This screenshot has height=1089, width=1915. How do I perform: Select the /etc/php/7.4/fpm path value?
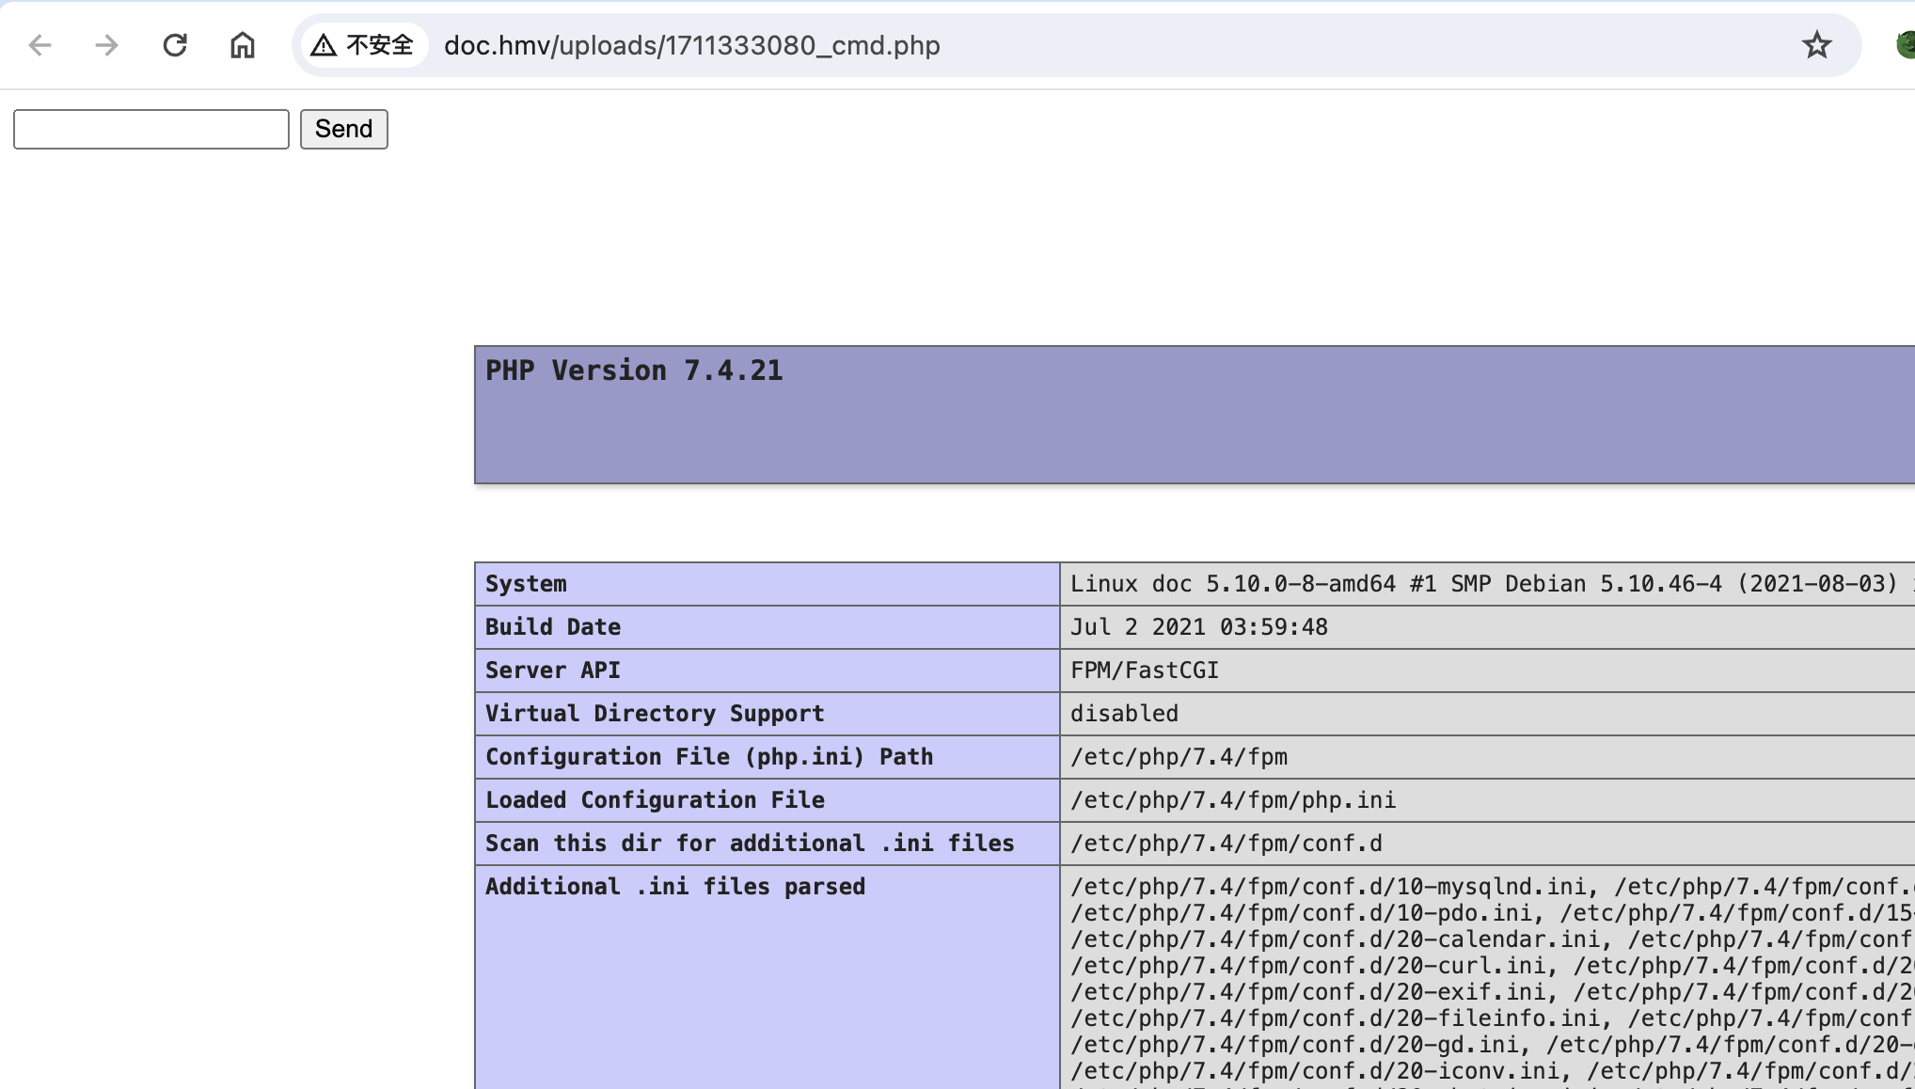tap(1179, 757)
